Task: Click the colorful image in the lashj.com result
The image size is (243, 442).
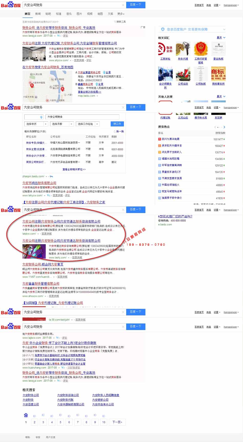Action: (34, 251)
